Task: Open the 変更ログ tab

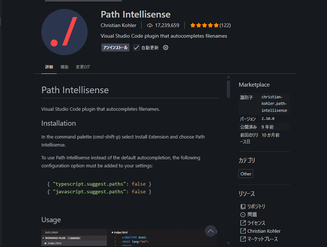Action: 83,67
